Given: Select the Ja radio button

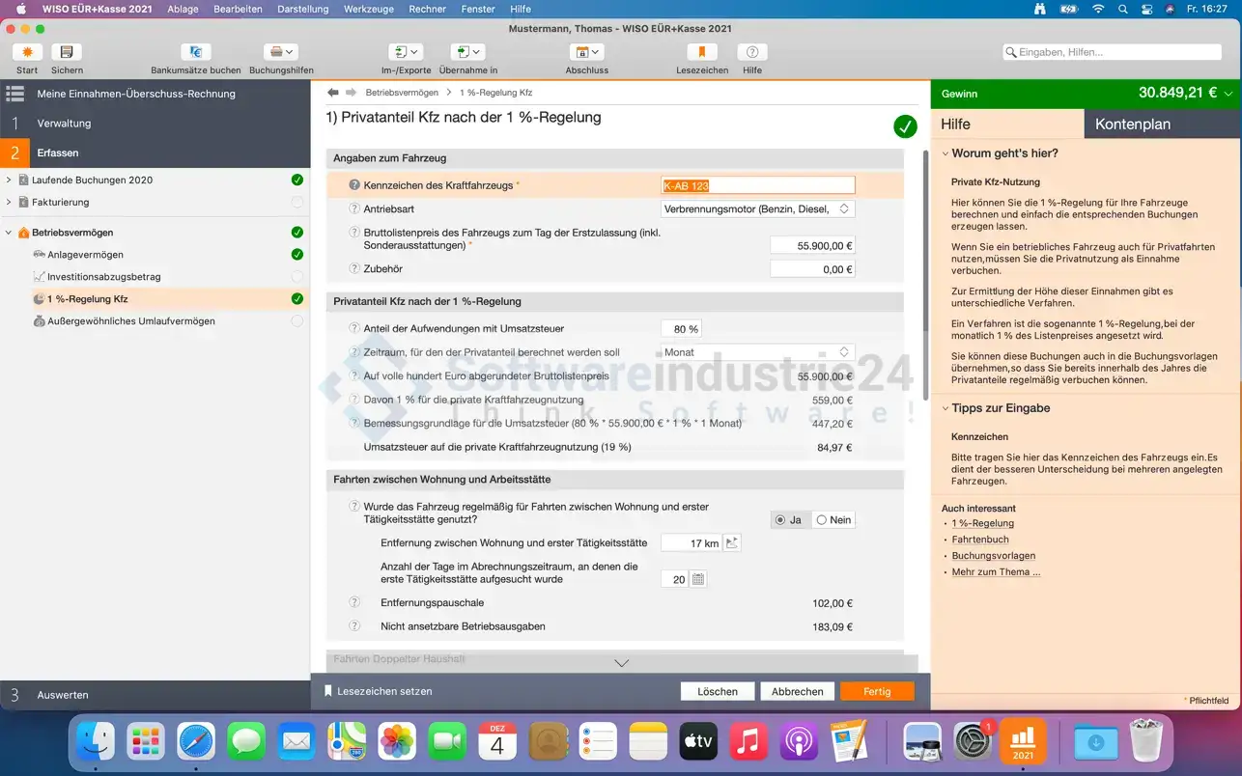Looking at the screenshot, I should (x=780, y=520).
